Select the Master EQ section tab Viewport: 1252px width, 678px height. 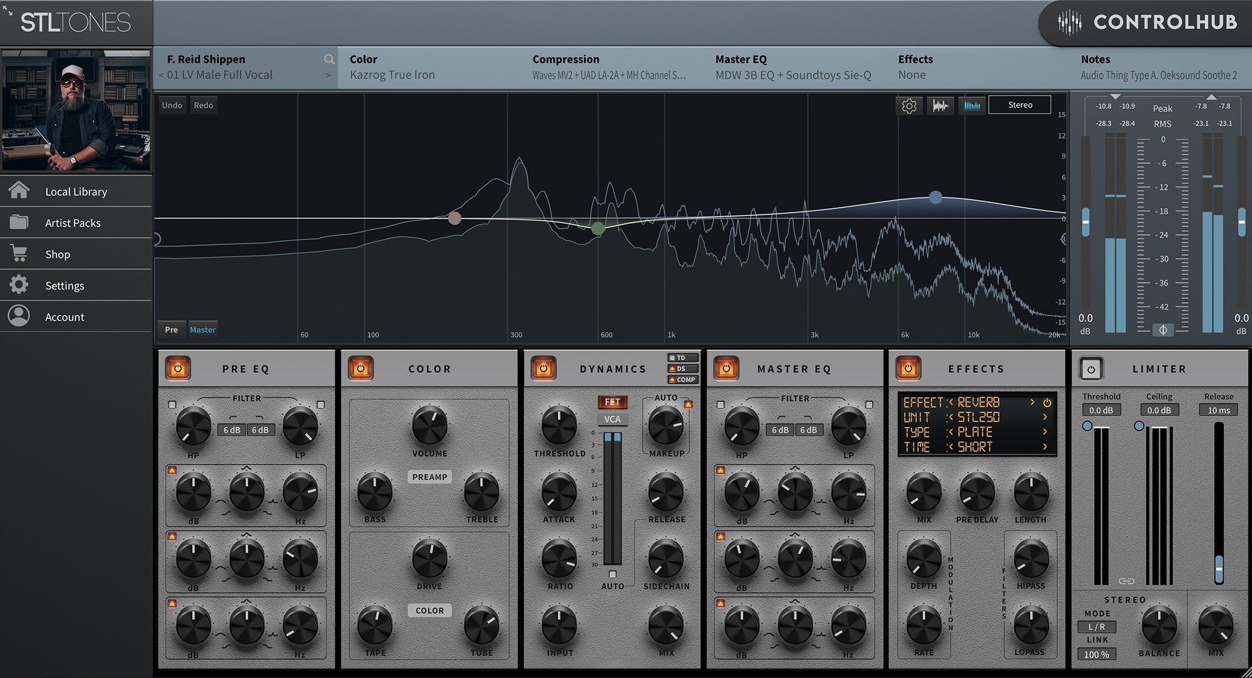tap(794, 67)
